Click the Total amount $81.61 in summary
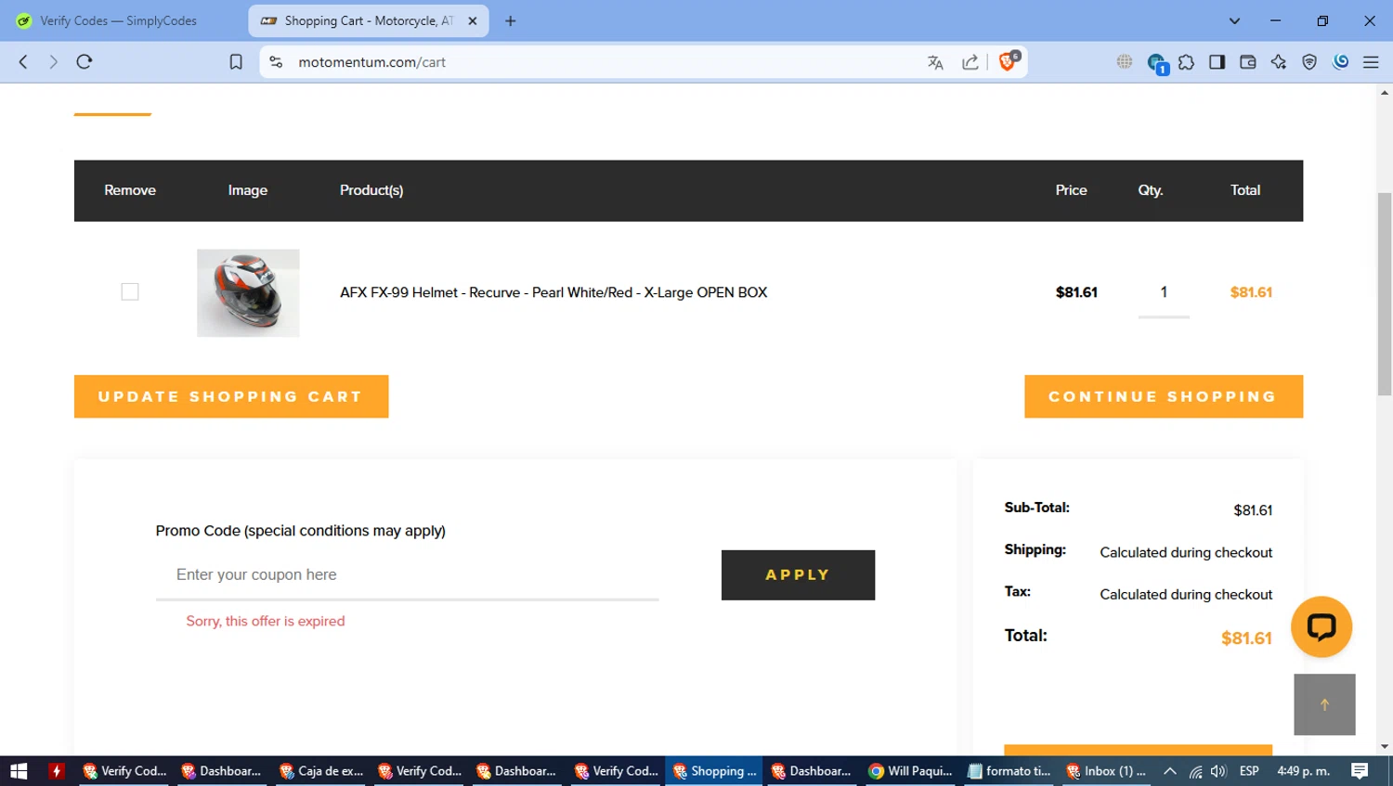This screenshot has width=1393, height=786. click(1246, 638)
